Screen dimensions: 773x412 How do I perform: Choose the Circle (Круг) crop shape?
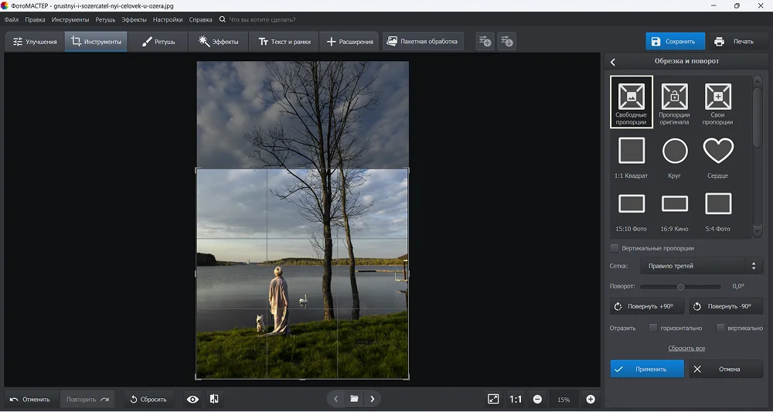pyautogui.click(x=675, y=151)
